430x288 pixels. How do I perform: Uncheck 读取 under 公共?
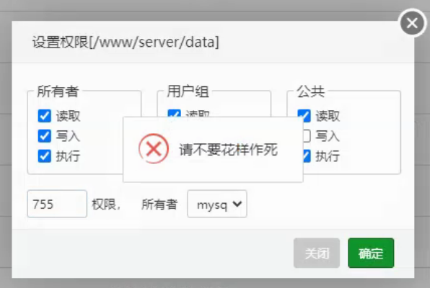304,116
